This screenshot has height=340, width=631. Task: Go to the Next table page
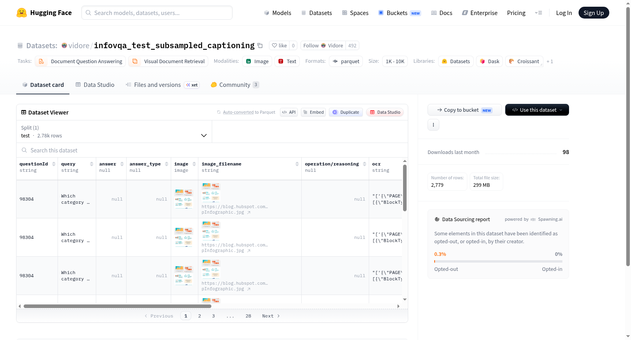[x=271, y=316]
